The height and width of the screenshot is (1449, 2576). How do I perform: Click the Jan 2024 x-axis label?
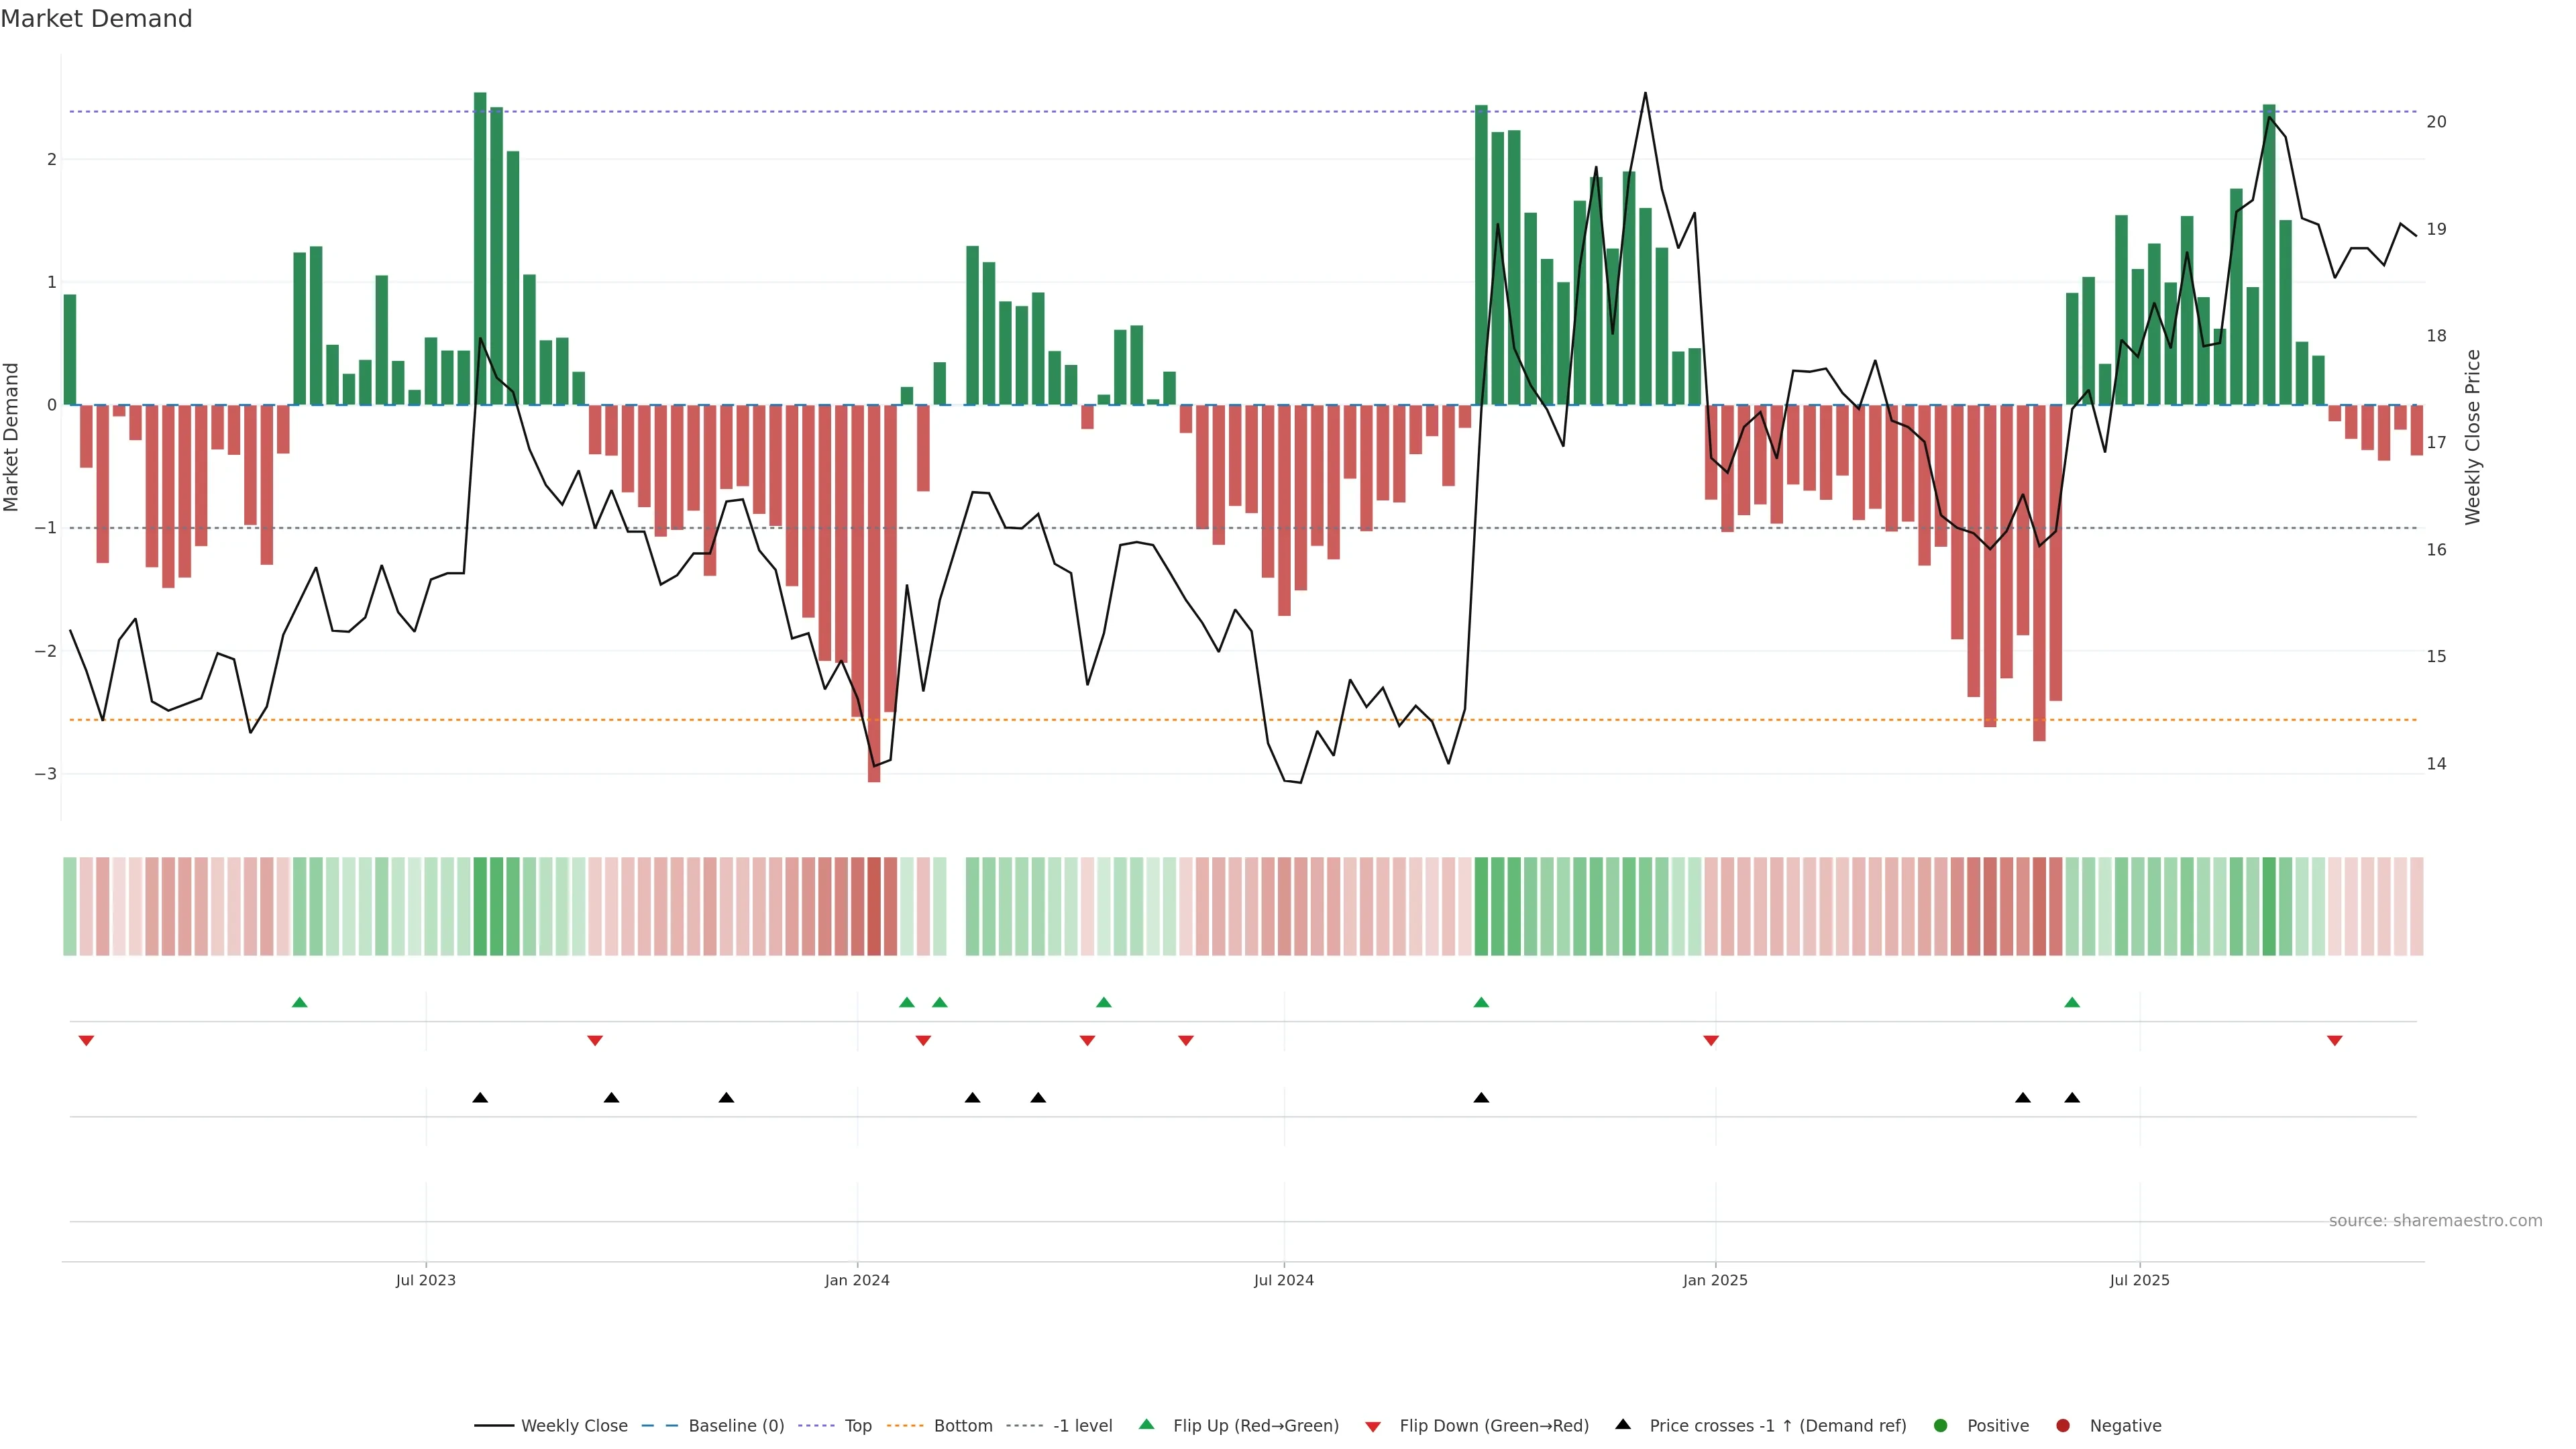[857, 1281]
